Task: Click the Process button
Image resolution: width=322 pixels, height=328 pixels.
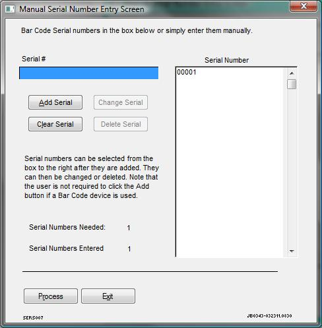Action: 51,296
